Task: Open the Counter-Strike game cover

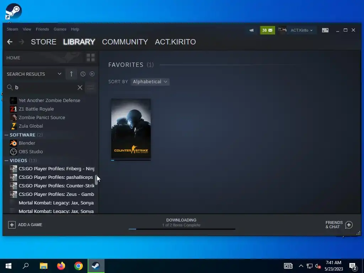Action: click(131, 129)
